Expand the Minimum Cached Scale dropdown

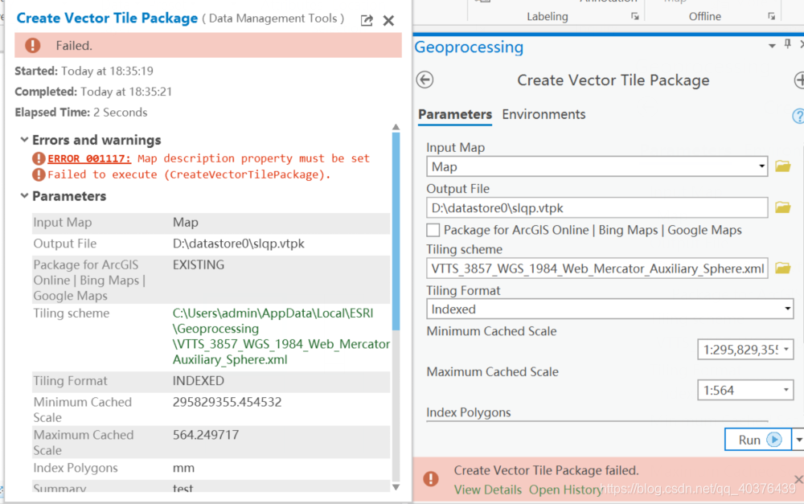pyautogui.click(x=786, y=349)
